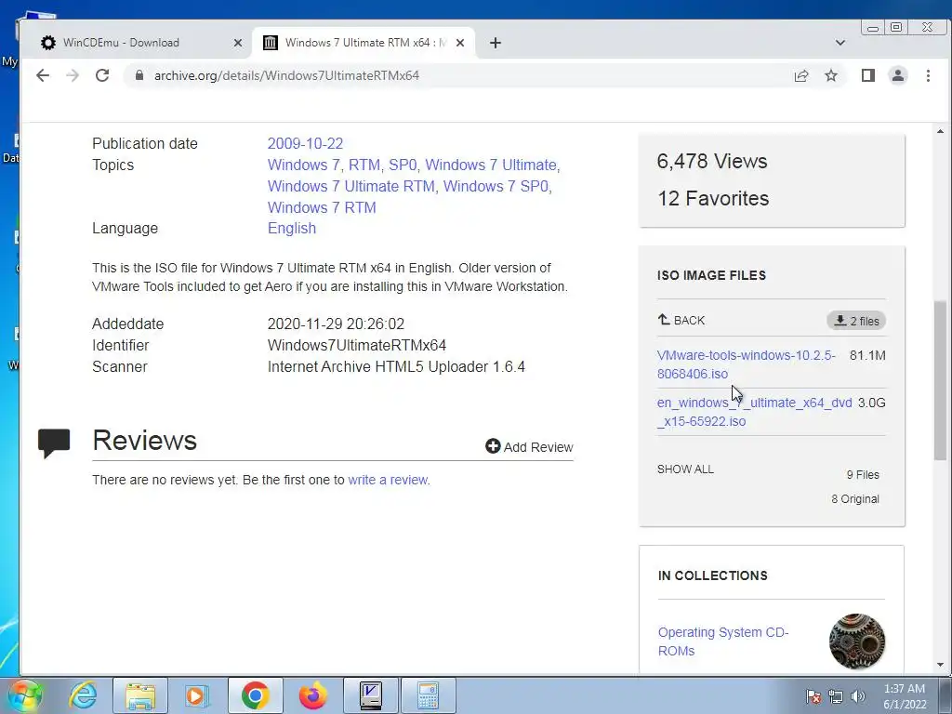Share this page icon in address bar
Screen dimensions: 952x714
click(800, 75)
